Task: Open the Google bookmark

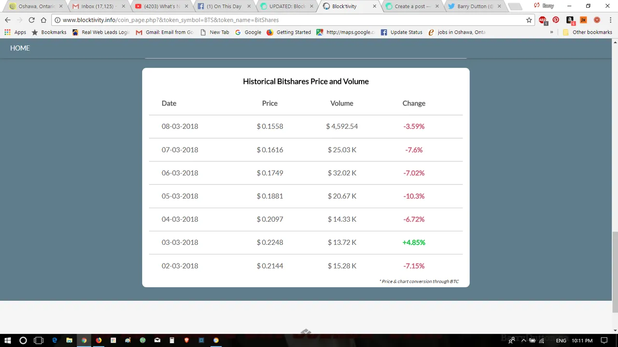Action: tap(248, 32)
